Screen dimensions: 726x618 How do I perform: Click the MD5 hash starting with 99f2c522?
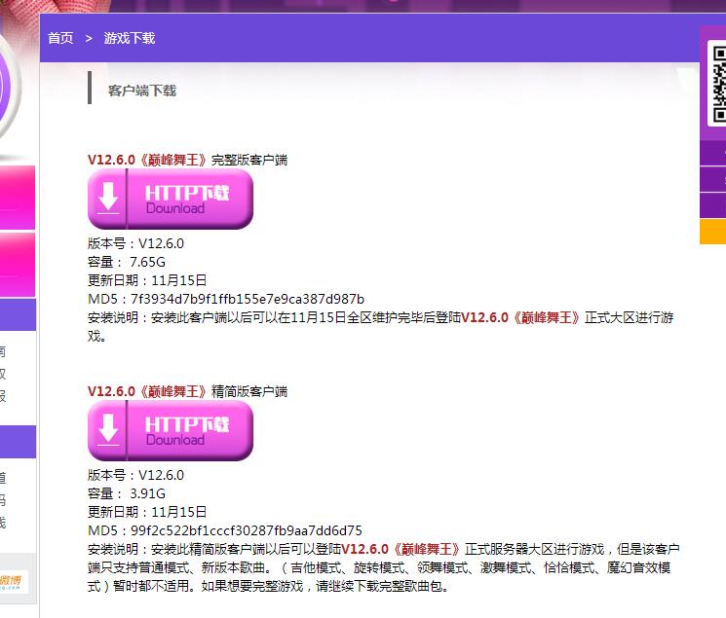pyautogui.click(x=246, y=530)
